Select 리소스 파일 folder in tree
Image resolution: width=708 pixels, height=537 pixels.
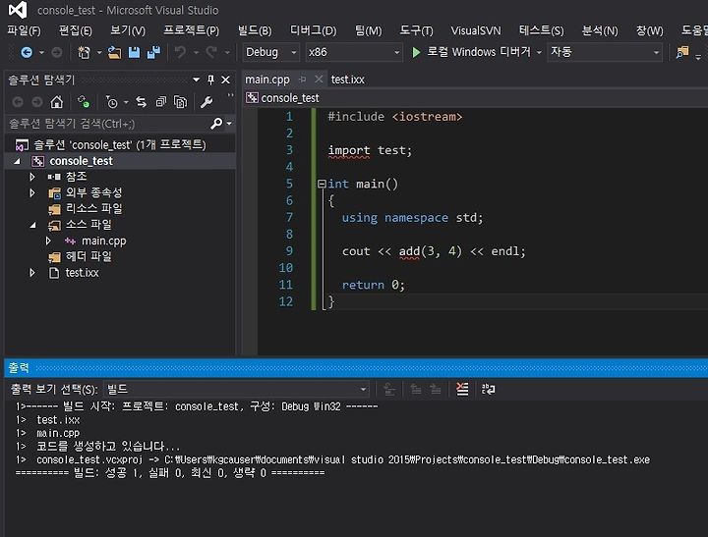(94, 209)
